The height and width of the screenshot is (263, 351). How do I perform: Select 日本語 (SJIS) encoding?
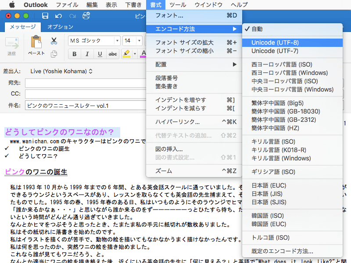pyautogui.click(x=292, y=202)
